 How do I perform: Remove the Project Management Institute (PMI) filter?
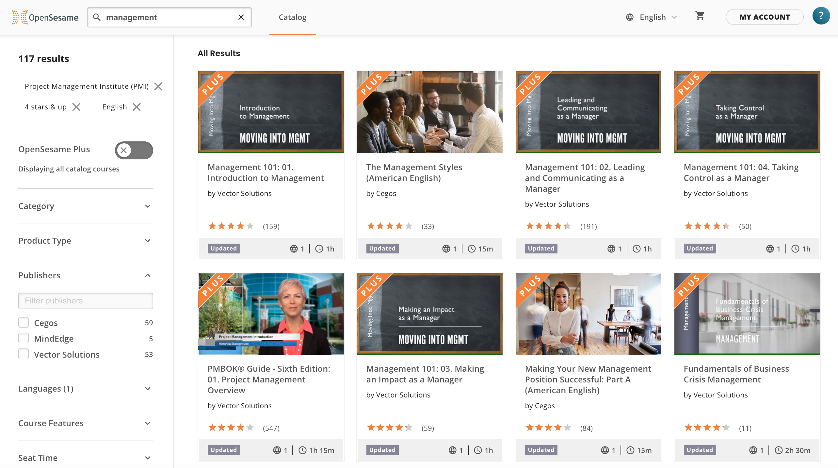click(x=158, y=86)
